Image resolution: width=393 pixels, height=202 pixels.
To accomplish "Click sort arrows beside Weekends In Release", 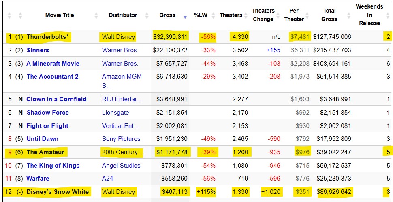I will [388, 15].
